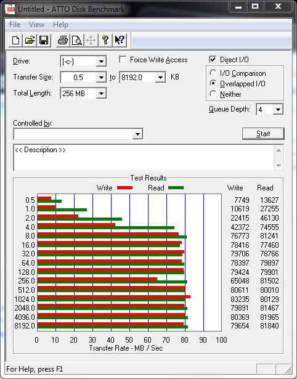Click the four-arrow move toolbar icon
Screen dimensions: 297x379
[x=91, y=40]
